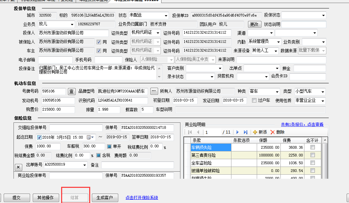Screen dimensions: 349x203
Task: Check 含不计 for 全车盗抢险 row
Action: click(313, 163)
